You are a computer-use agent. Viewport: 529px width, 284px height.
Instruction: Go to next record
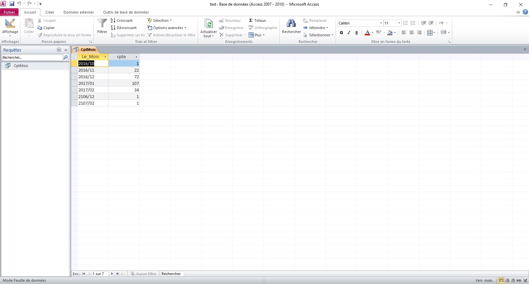point(112,274)
